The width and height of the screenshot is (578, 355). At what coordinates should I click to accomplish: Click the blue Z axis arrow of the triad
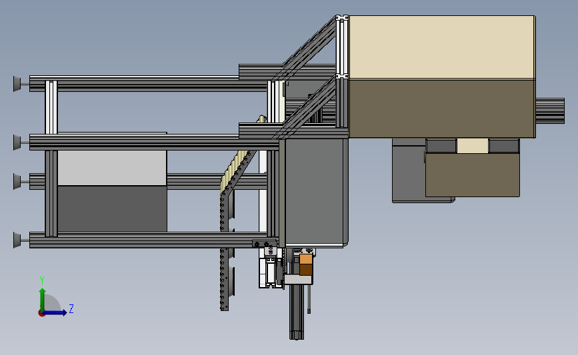55,313
